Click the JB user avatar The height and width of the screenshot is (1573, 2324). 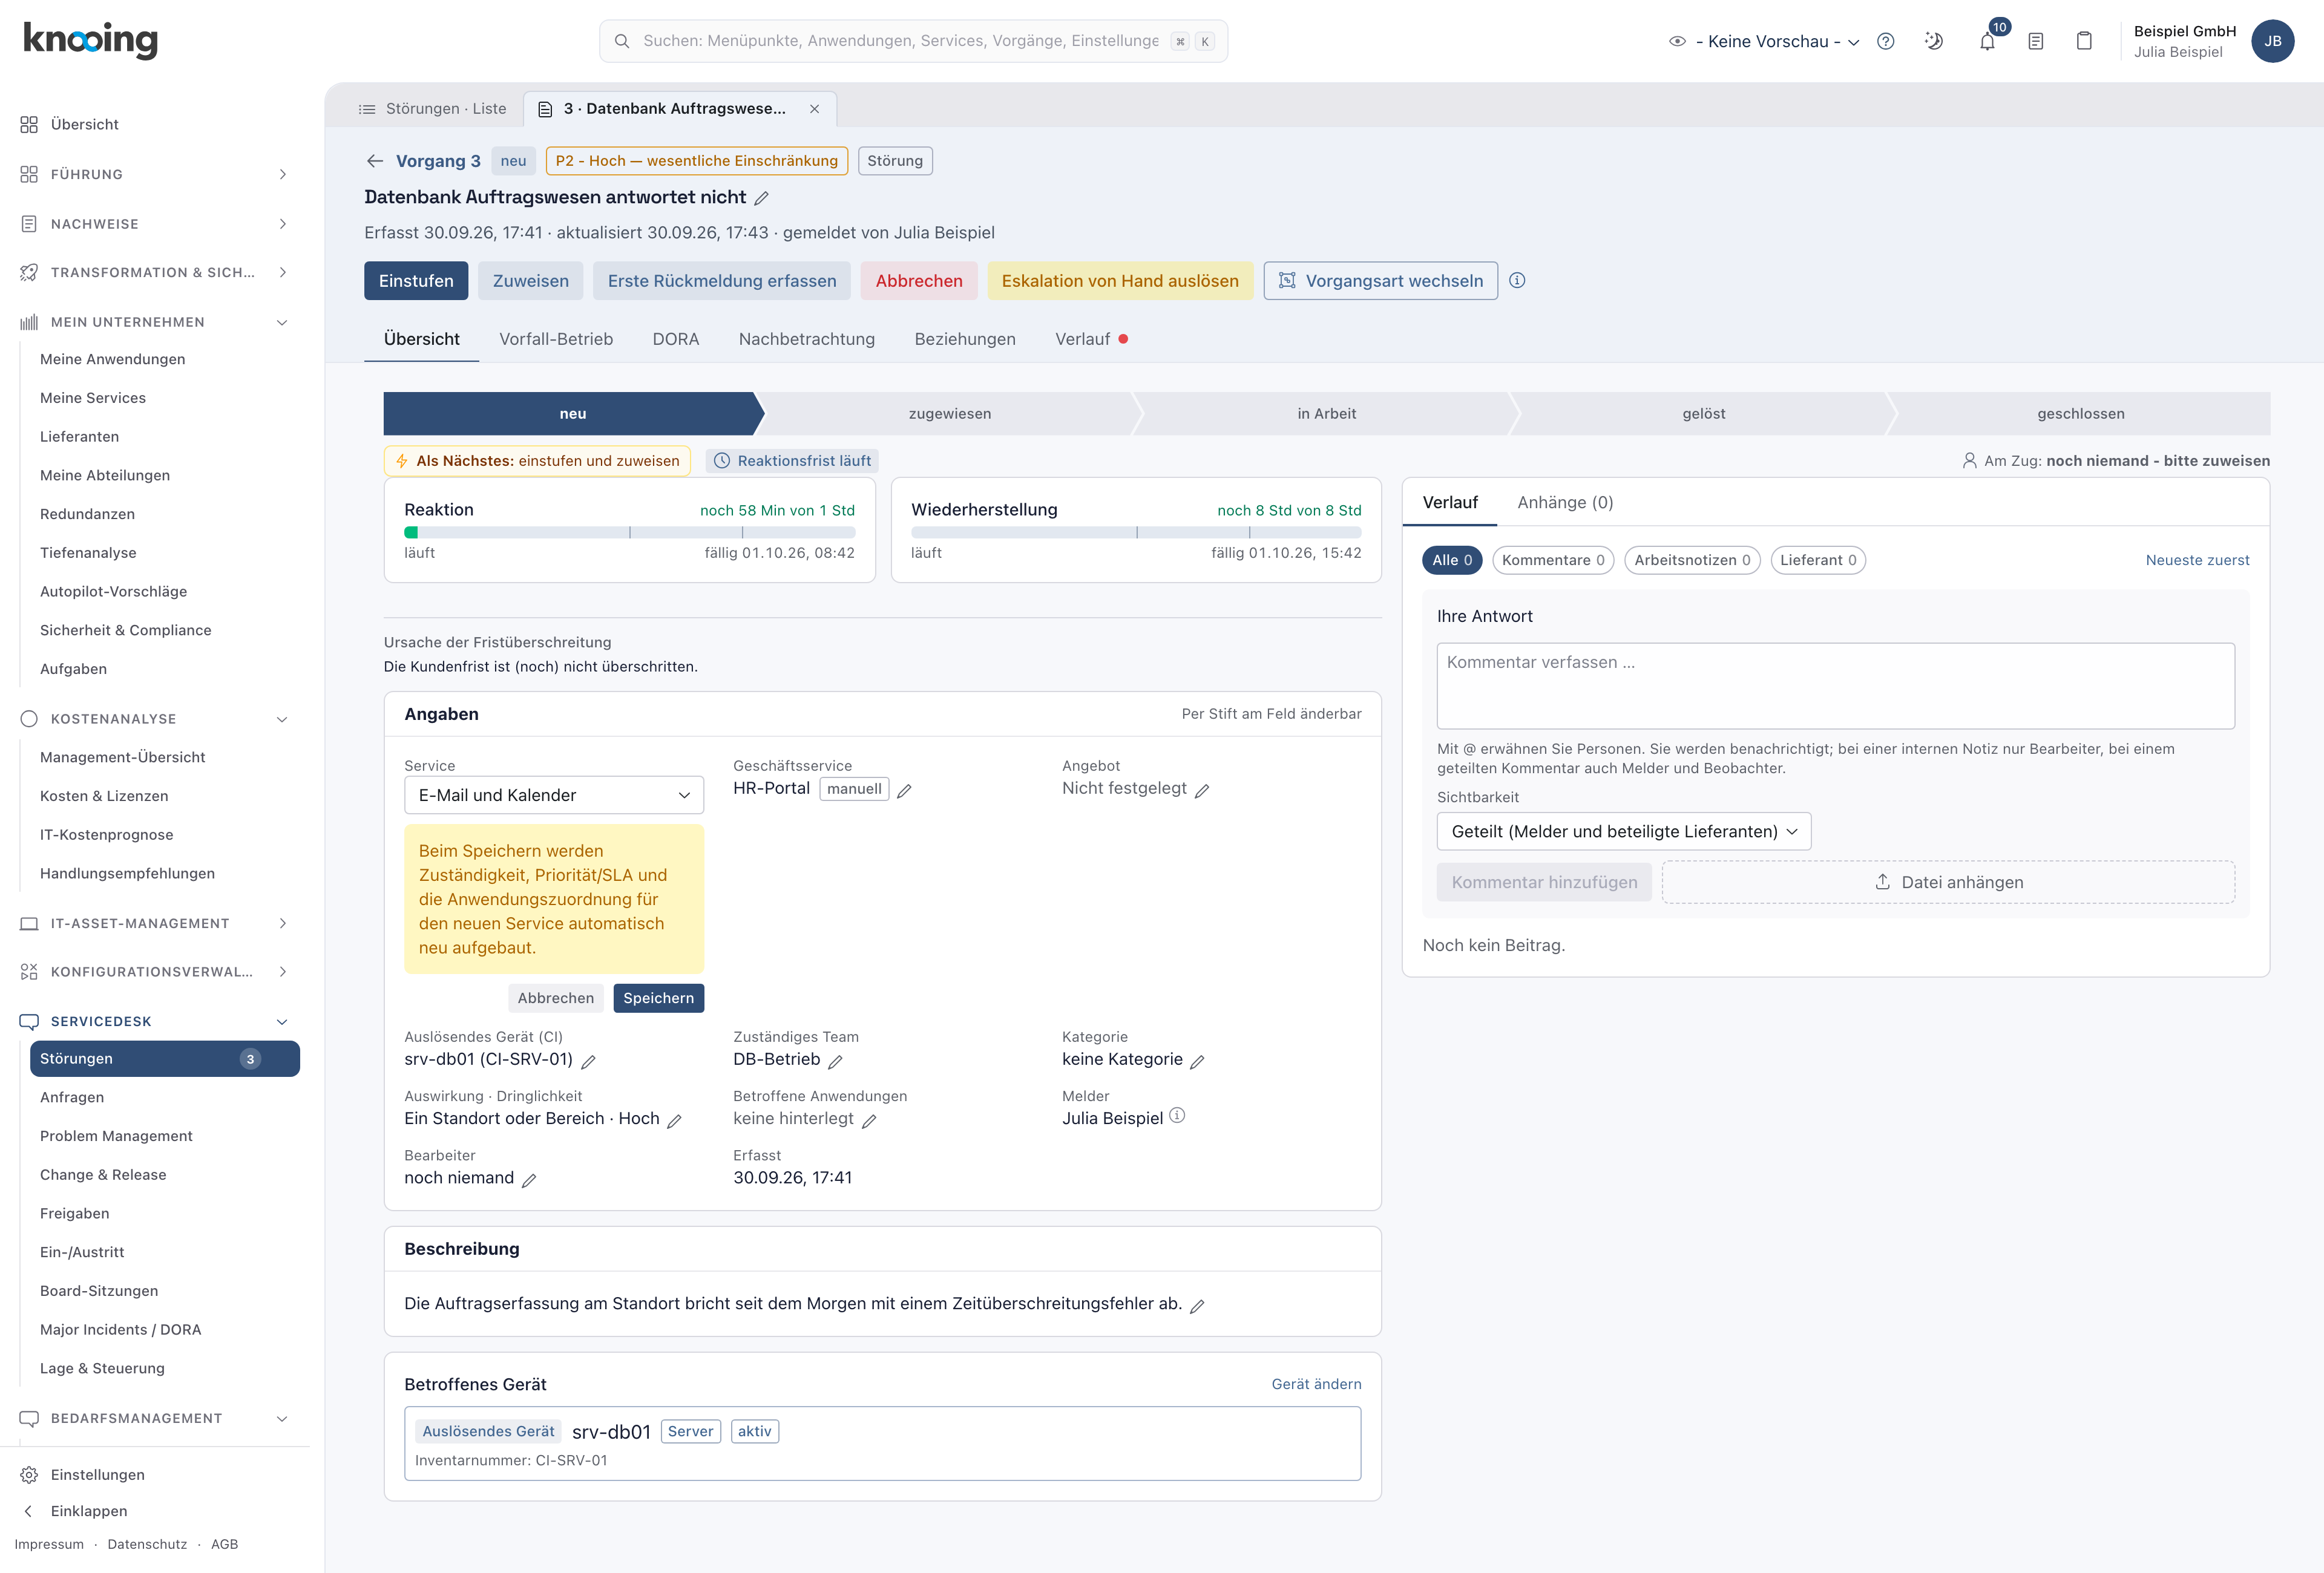[x=2273, y=41]
